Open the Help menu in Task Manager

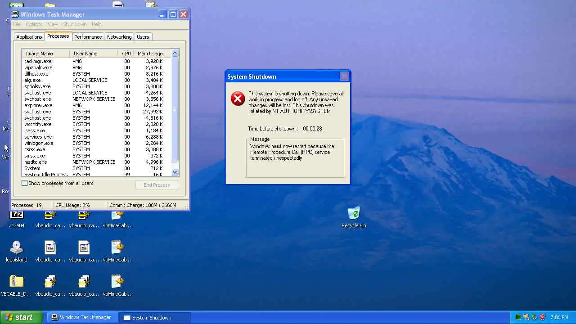tap(96, 24)
